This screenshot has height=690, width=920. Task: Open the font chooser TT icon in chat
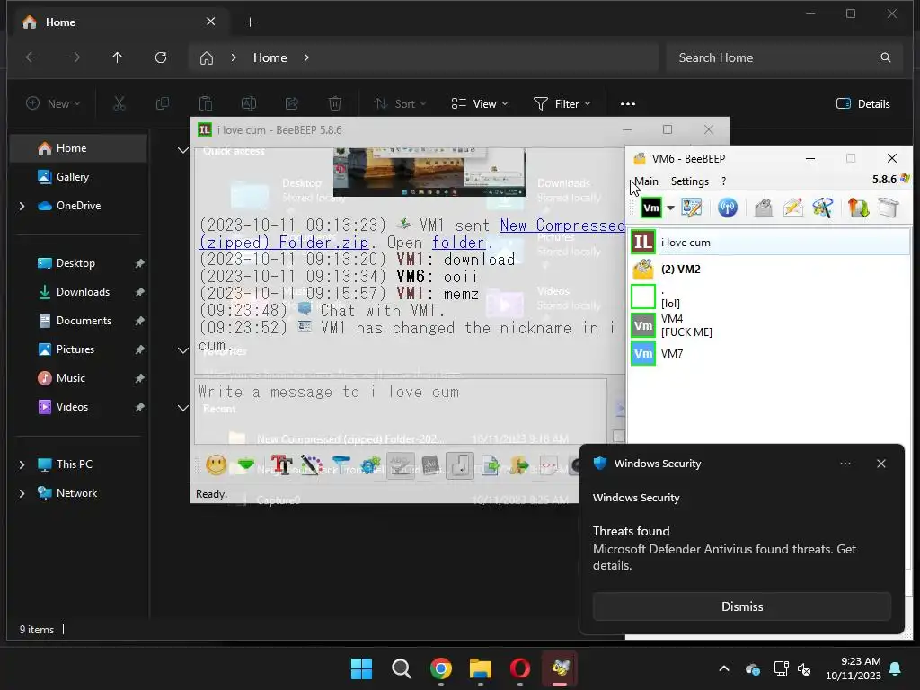pos(281,465)
